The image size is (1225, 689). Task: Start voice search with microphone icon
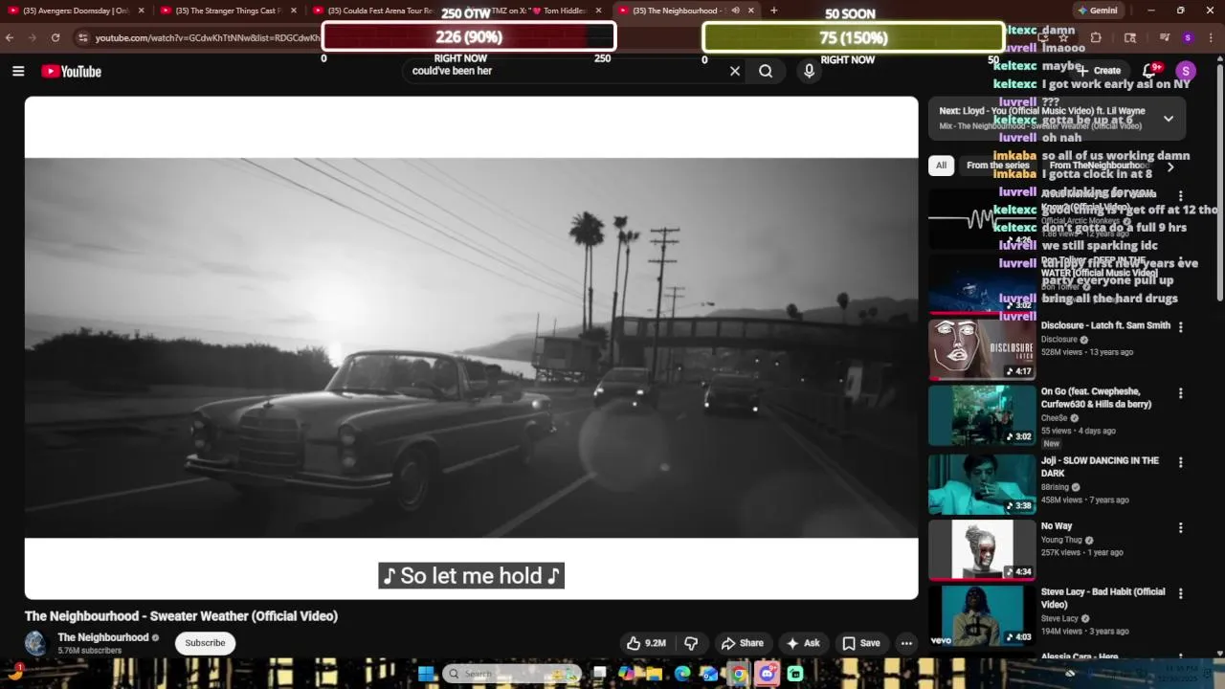click(x=809, y=71)
